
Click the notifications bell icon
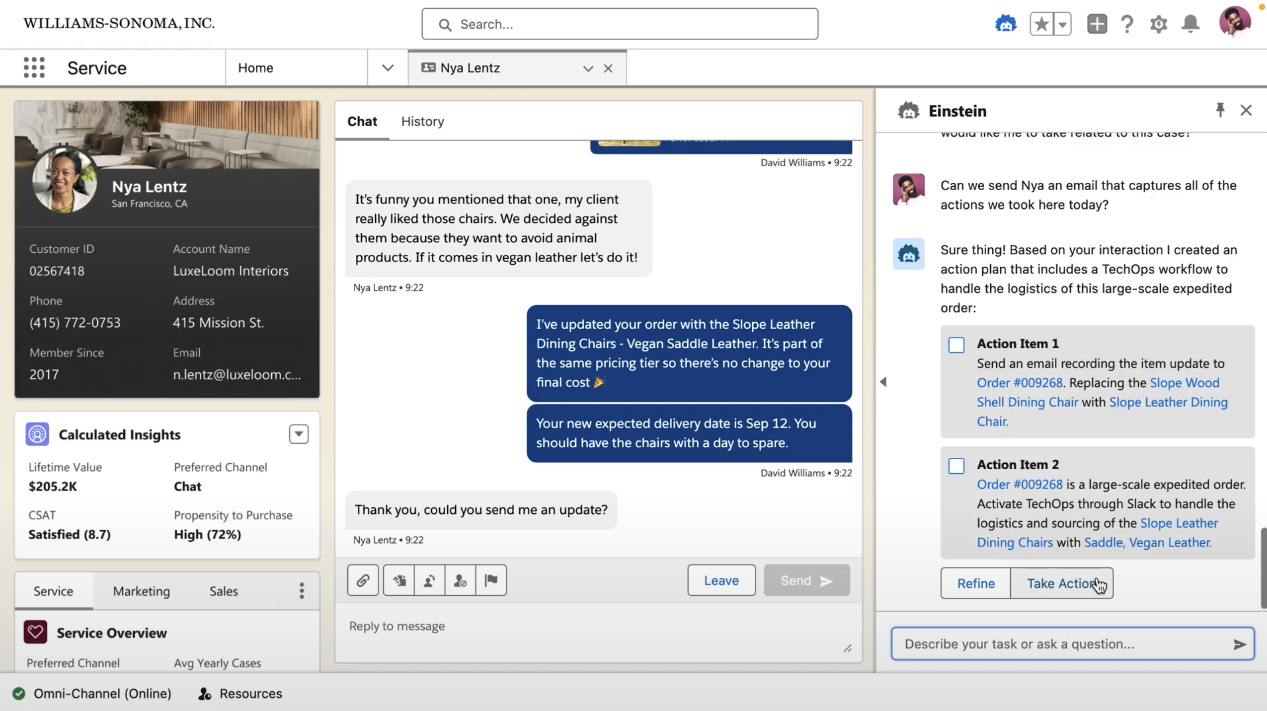(1190, 23)
